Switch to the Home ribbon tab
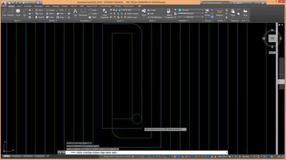 pos(11,6)
